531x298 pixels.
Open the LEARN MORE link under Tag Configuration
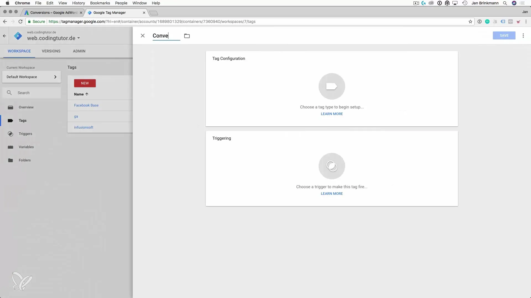[x=332, y=114]
